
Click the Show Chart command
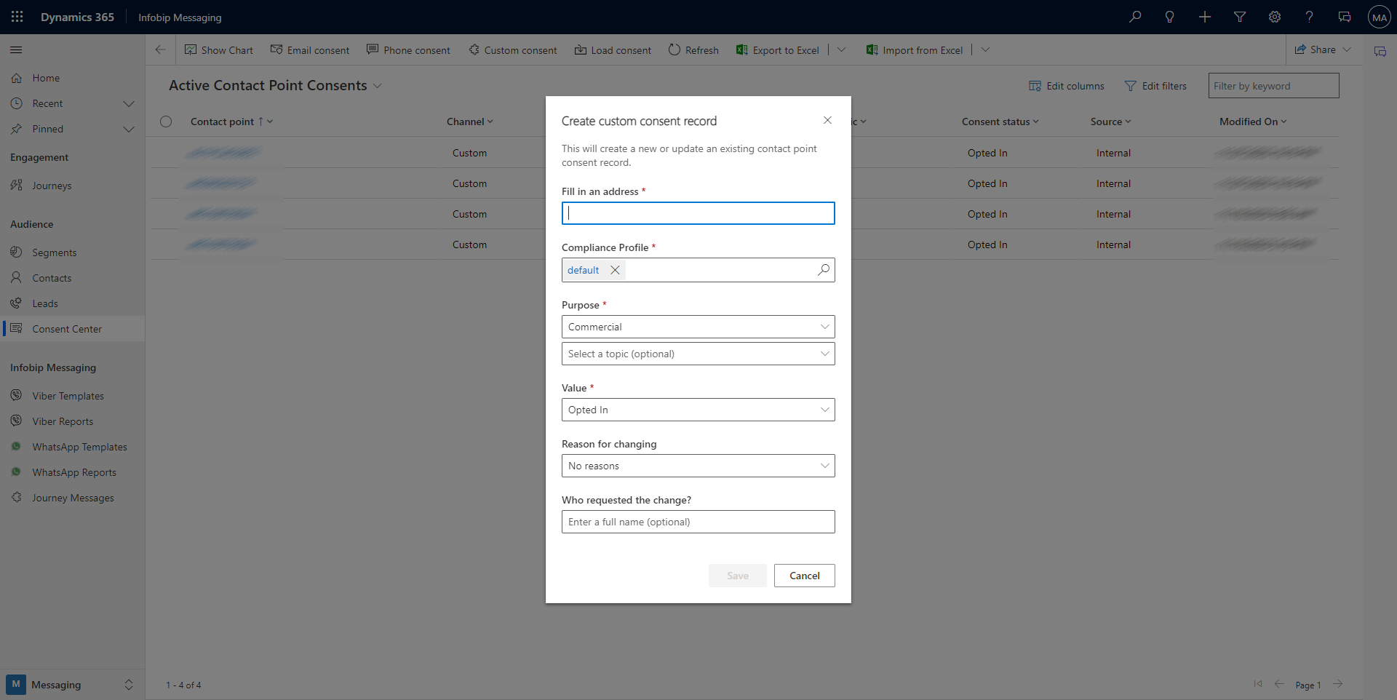tap(219, 50)
